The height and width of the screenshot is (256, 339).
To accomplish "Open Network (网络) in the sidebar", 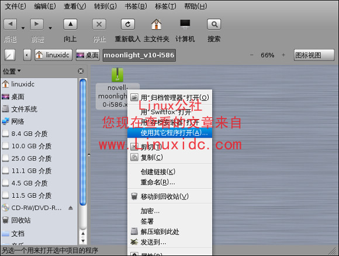I will pyautogui.click(x=39, y=121).
